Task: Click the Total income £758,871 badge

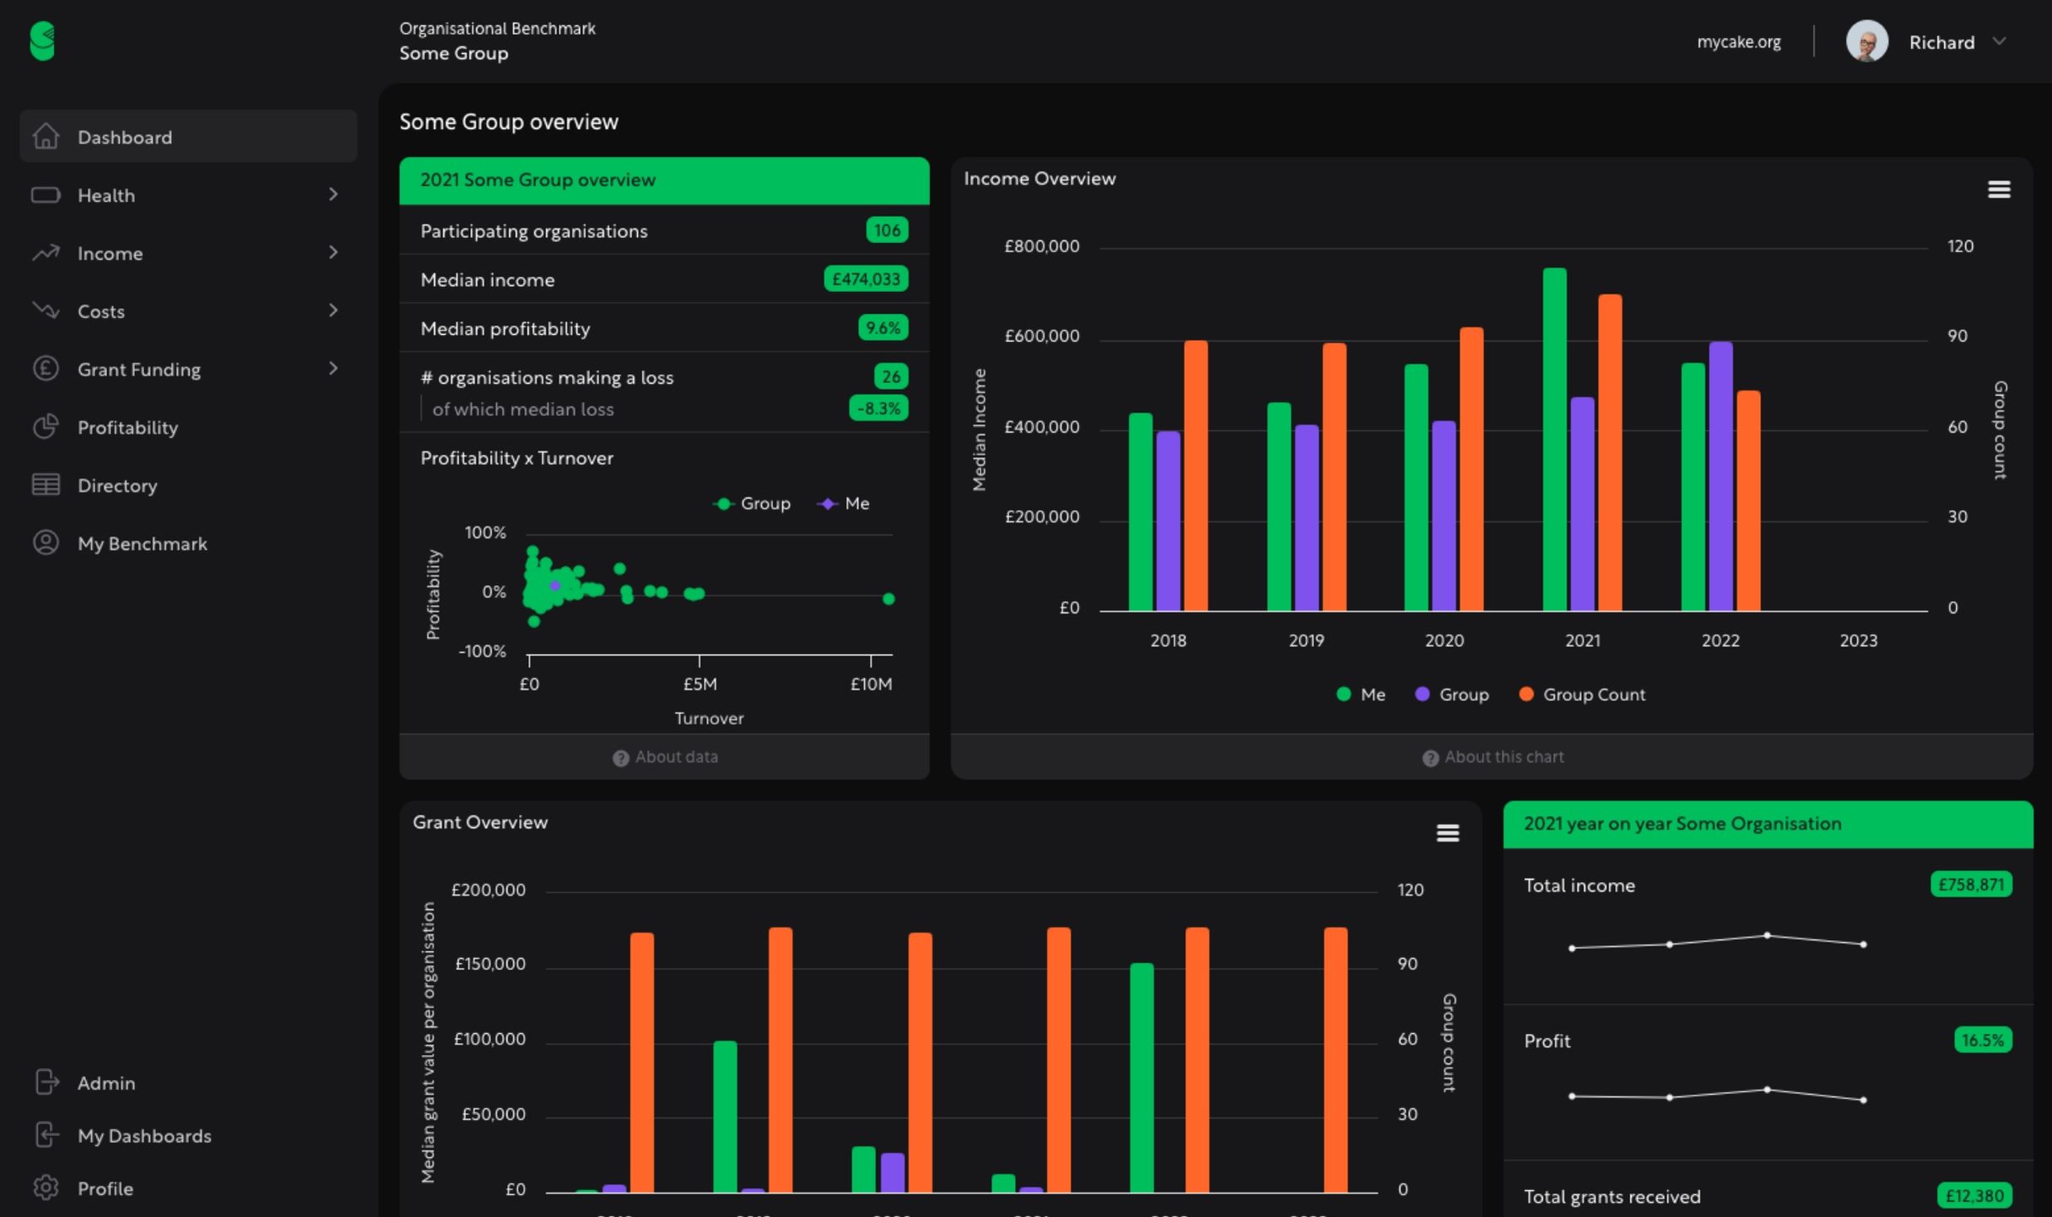Action: [x=1971, y=884]
